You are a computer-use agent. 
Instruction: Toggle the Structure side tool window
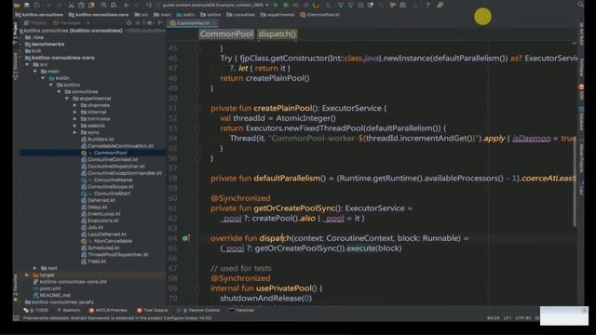coord(15,66)
